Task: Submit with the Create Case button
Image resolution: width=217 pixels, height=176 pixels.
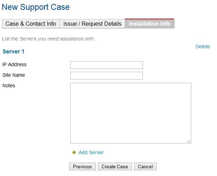Action: [115, 166]
